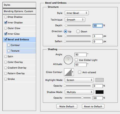Enable the Outer Glow checkbox
This screenshot has width=120, height=114.
click(x=6, y=28)
